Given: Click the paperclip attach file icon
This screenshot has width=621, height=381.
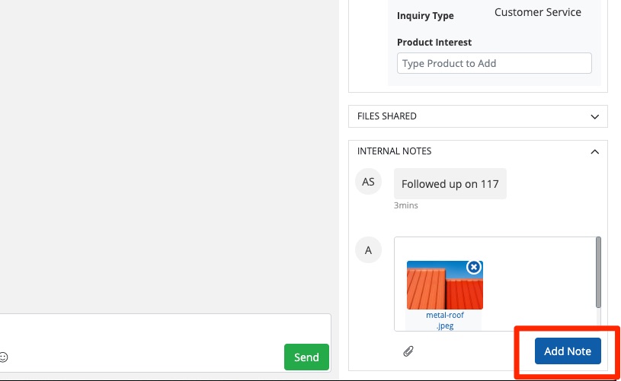Looking at the screenshot, I should 408,351.
